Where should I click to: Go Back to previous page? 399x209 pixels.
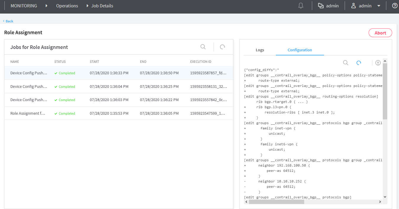(8, 21)
